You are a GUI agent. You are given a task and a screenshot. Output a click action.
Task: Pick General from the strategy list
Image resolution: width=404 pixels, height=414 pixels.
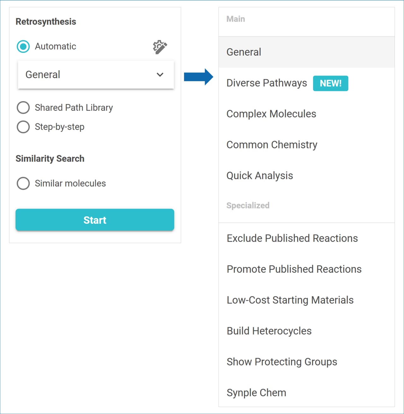pyautogui.click(x=244, y=52)
